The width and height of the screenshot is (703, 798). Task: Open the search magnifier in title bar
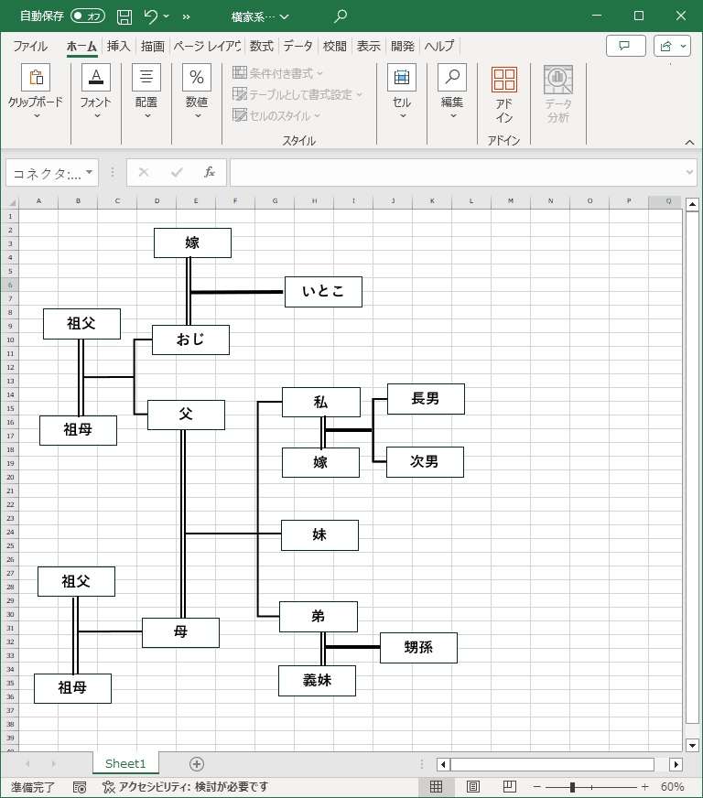tap(341, 16)
